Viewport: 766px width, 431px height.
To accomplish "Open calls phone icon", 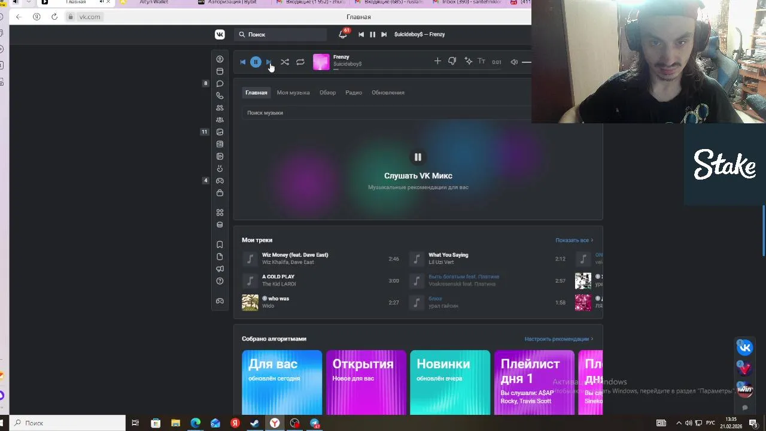I will (x=220, y=96).
